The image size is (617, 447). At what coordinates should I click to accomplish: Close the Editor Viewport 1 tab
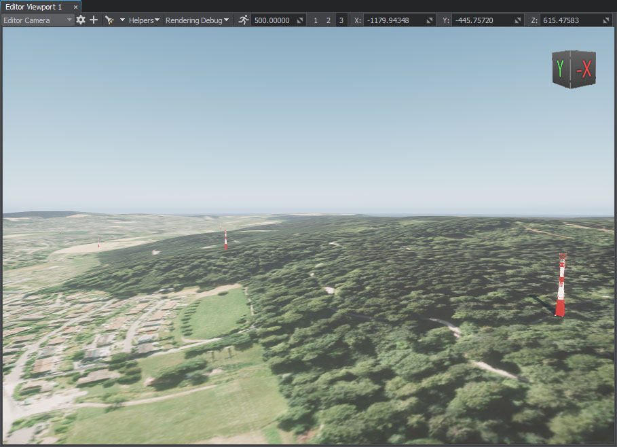(x=76, y=6)
